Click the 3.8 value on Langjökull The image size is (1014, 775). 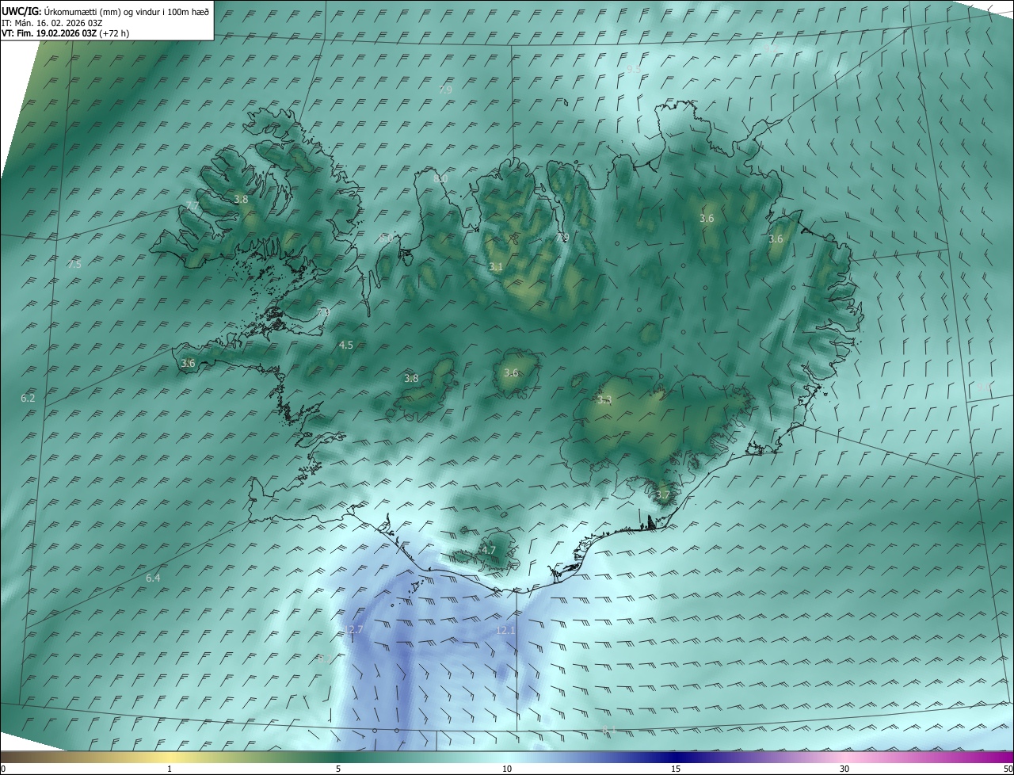[411, 378]
